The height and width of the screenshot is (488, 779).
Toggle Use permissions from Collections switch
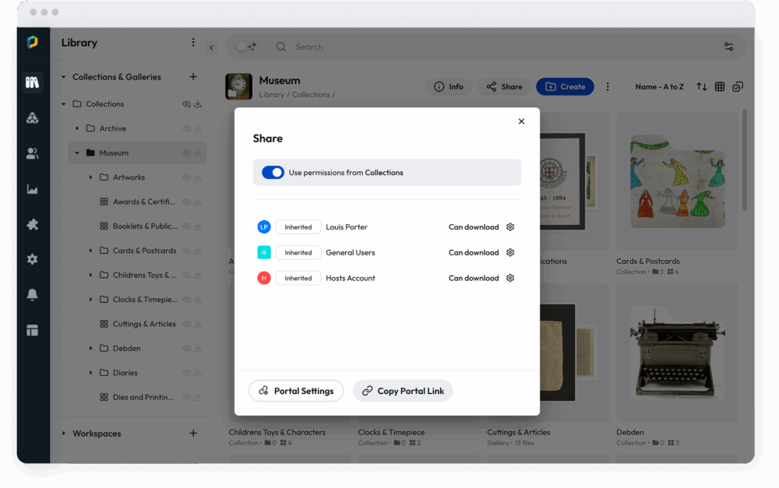coord(273,173)
